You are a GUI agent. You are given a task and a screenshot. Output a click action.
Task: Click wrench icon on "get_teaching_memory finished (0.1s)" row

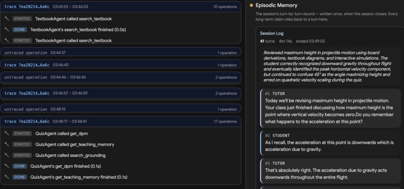coord(7,177)
